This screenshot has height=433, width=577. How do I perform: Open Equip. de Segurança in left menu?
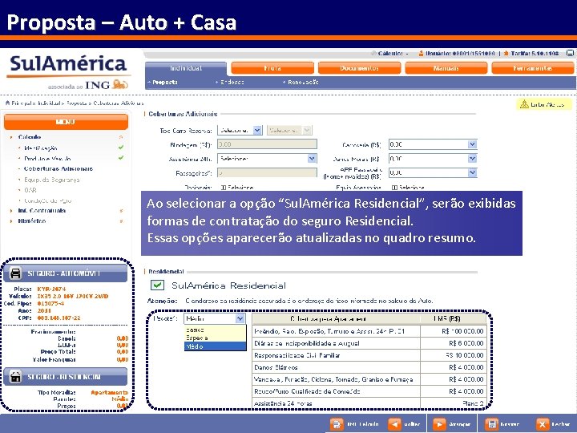pyautogui.click(x=52, y=180)
